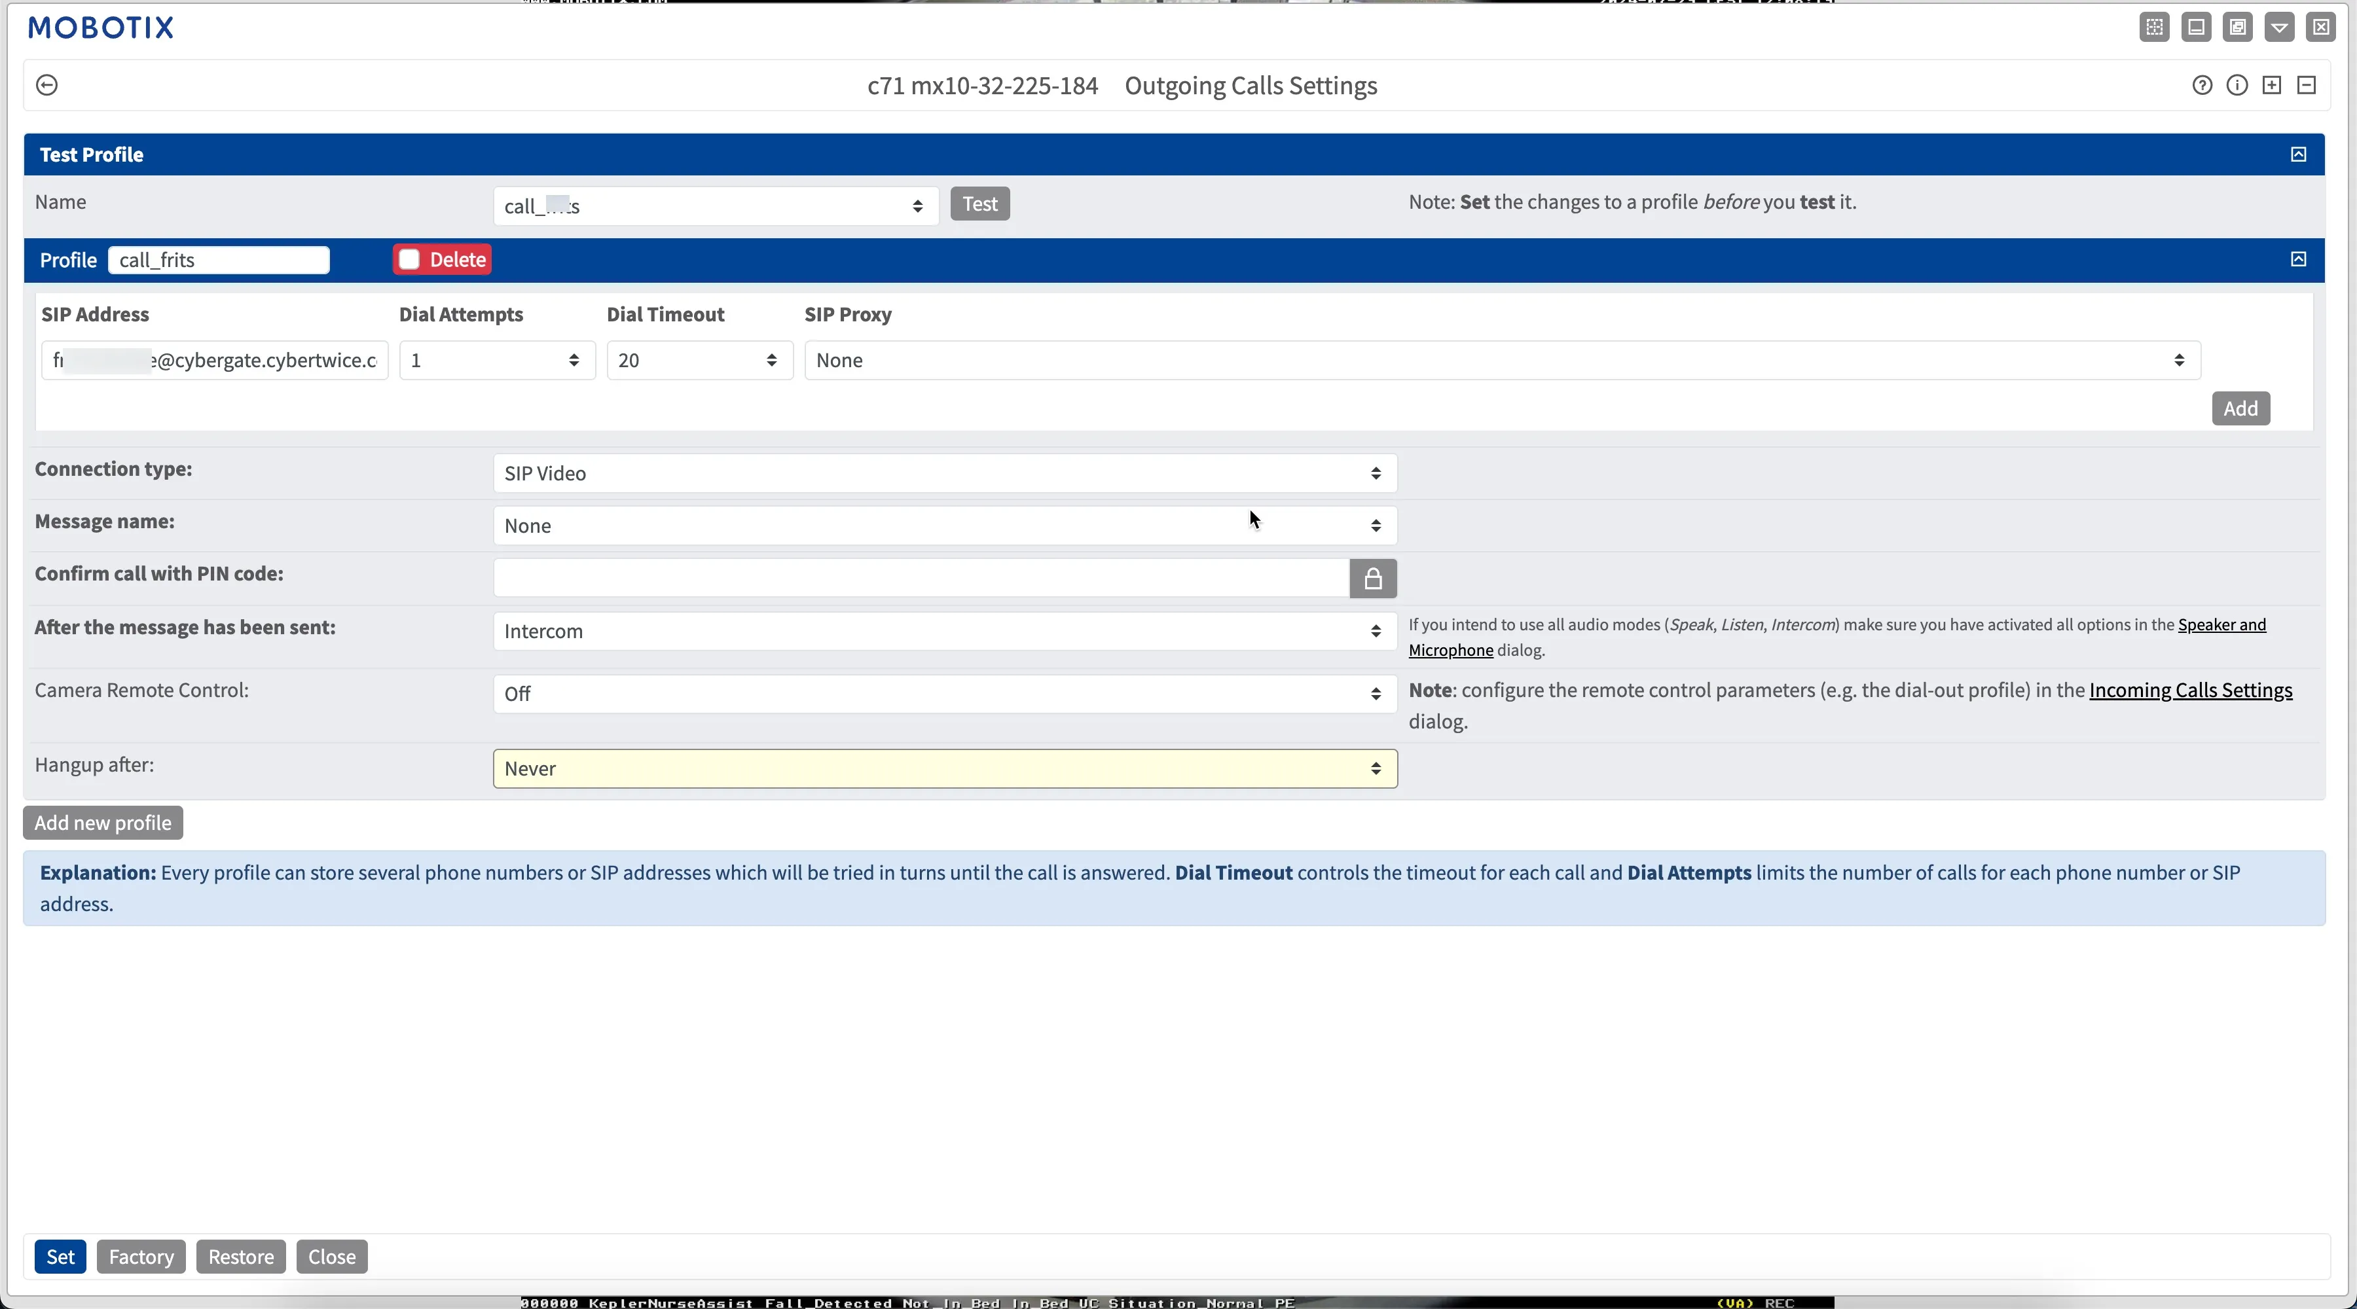Expand all sections with the plus box icon
Screen dimensions: 2357x1309
click(2272, 85)
